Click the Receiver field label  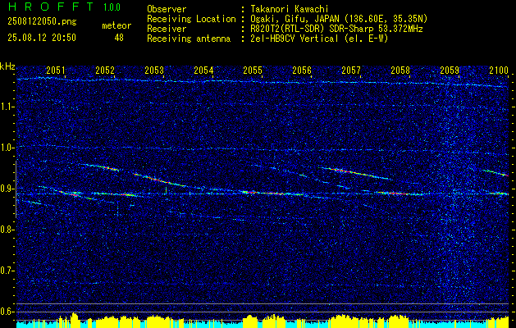coord(167,29)
